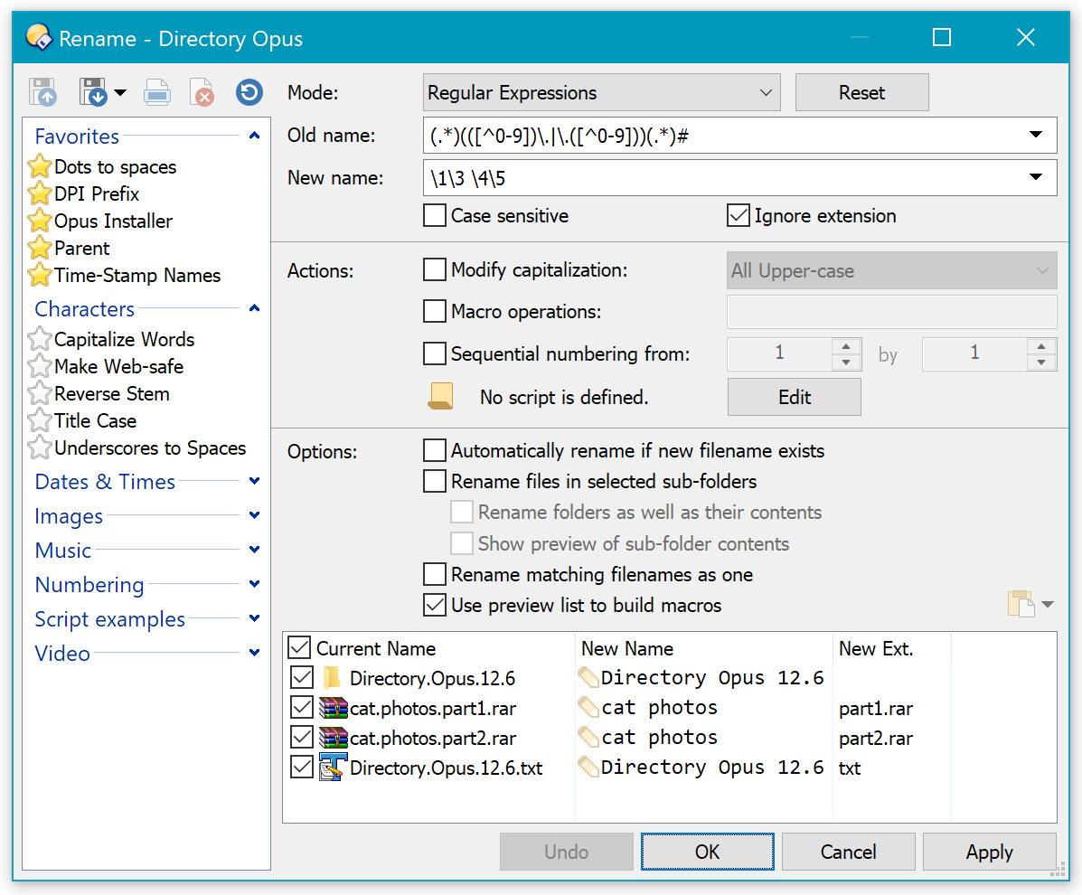The image size is (1082, 895).
Task: Click the gray printer-shaped toolbar icon
Action: tap(157, 92)
